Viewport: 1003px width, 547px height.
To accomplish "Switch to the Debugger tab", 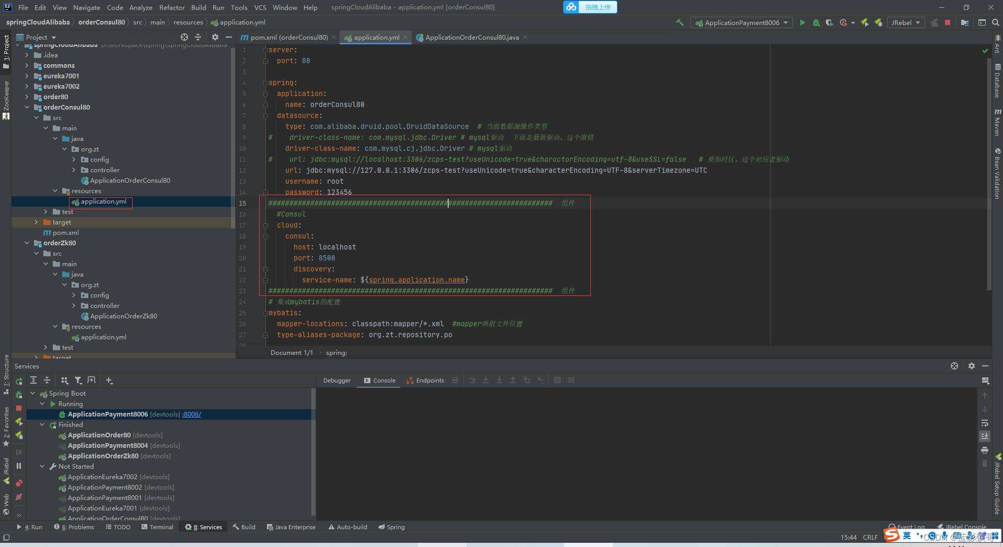I will point(337,380).
